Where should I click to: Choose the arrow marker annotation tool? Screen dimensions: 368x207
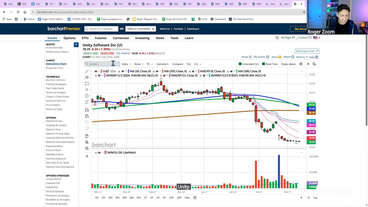coord(87,90)
